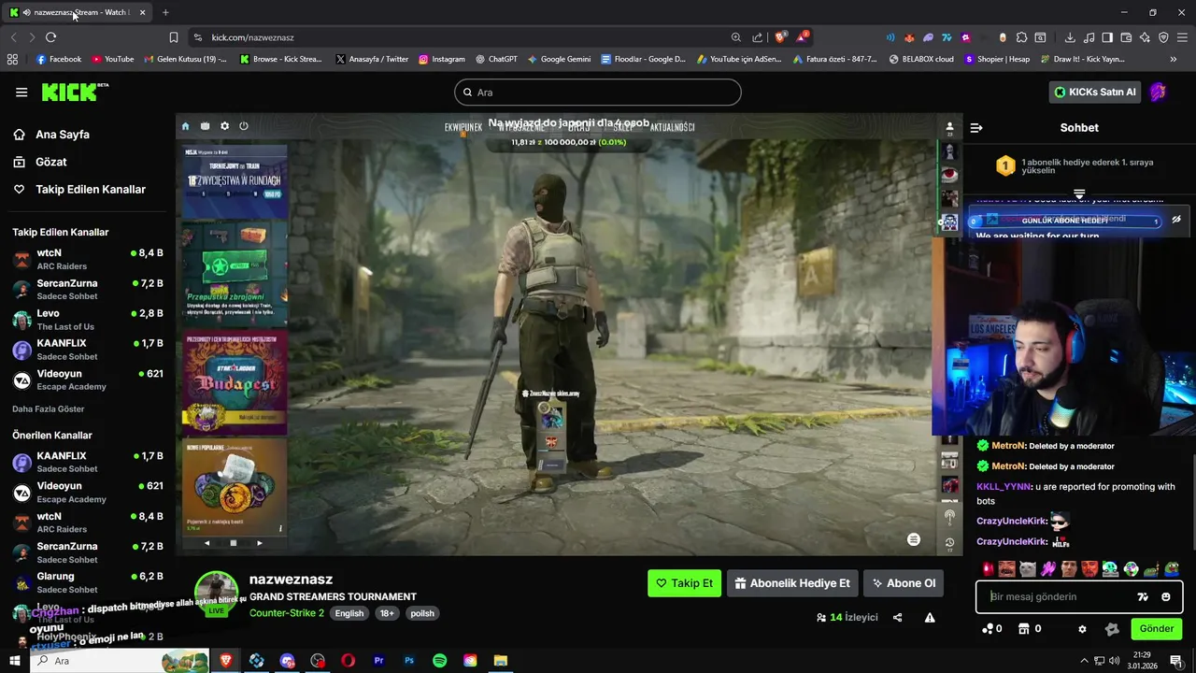This screenshot has width=1196, height=673.
Task: Show hidden system tray icons
Action: tap(1084, 661)
